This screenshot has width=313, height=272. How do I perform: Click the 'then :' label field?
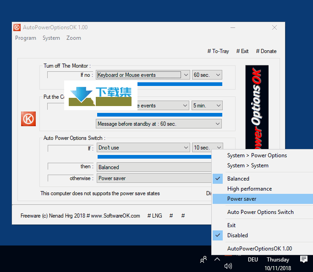[71, 166]
